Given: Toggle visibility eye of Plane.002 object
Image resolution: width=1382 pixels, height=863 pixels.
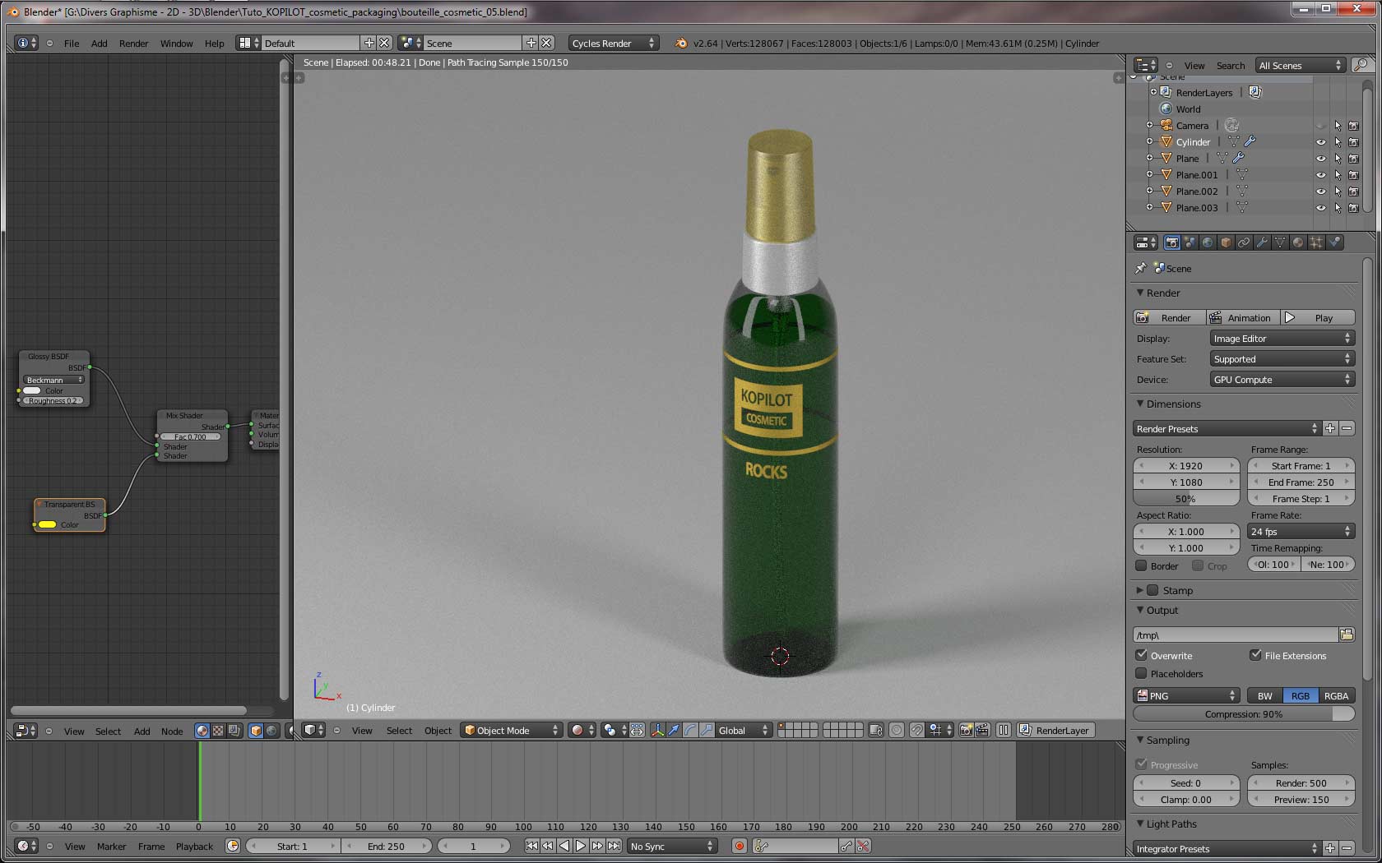Looking at the screenshot, I should [x=1320, y=192].
